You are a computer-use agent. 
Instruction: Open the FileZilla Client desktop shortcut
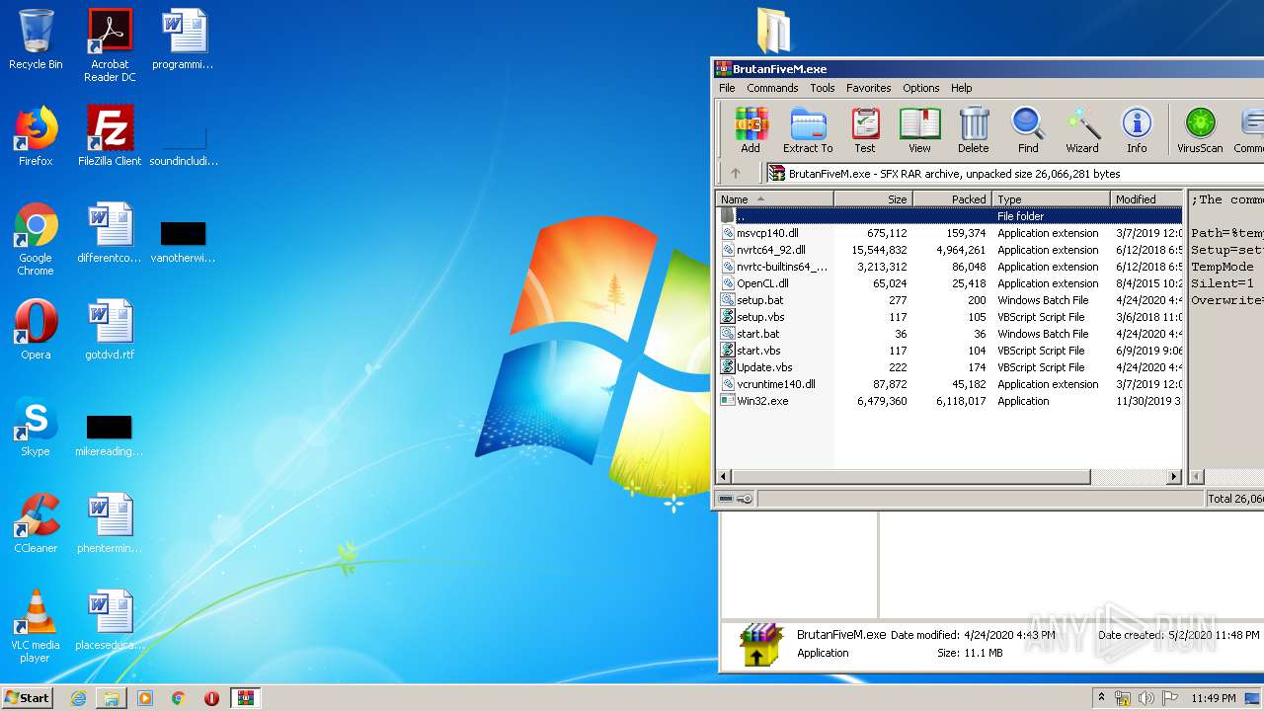(x=110, y=136)
